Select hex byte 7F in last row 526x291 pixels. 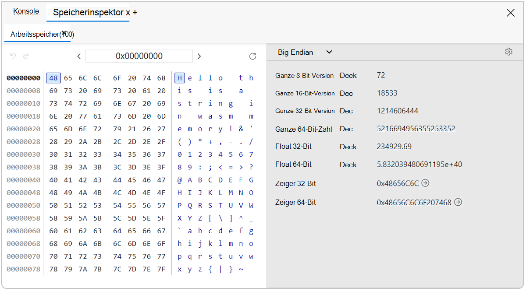161,269
